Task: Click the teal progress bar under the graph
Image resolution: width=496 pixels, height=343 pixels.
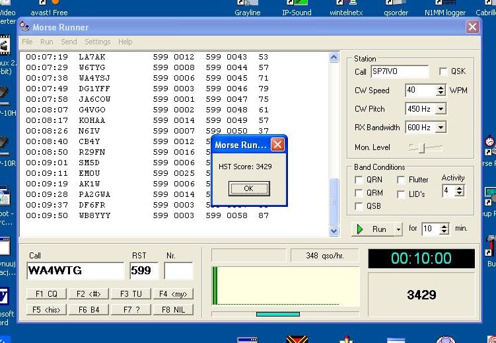Action: 278,314
